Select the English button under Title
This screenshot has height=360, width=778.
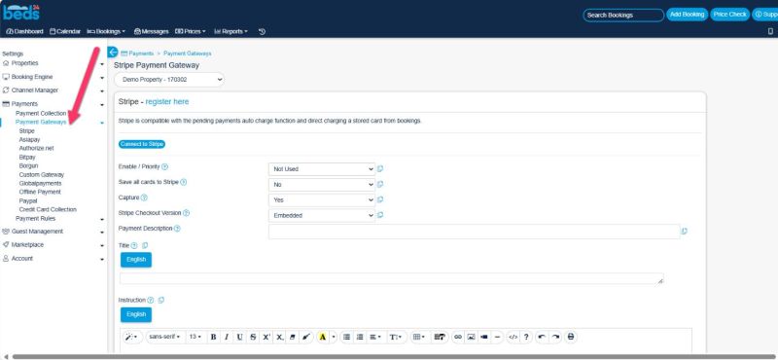(x=136, y=260)
